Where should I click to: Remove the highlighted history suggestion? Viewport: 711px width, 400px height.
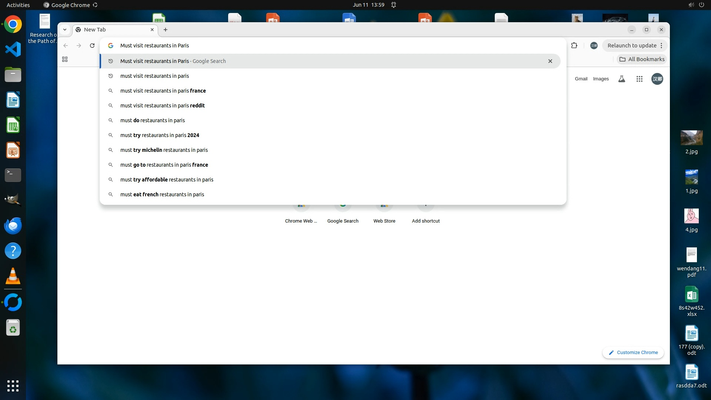(550, 61)
